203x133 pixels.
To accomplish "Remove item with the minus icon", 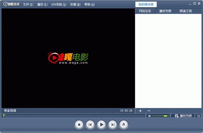I will [149, 111].
